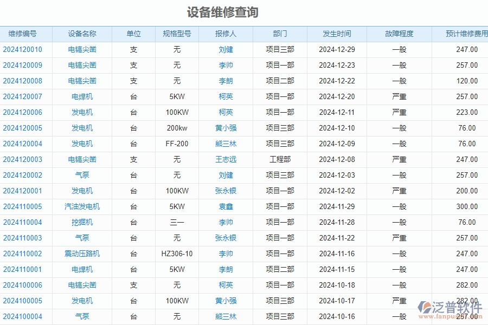The width and height of the screenshot is (488, 325).
Task: Click reporter 袁鑫 in row 2024110005
Action: click(x=226, y=206)
